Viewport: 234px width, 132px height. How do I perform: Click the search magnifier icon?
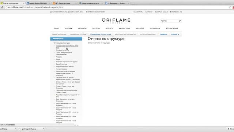click(180, 21)
